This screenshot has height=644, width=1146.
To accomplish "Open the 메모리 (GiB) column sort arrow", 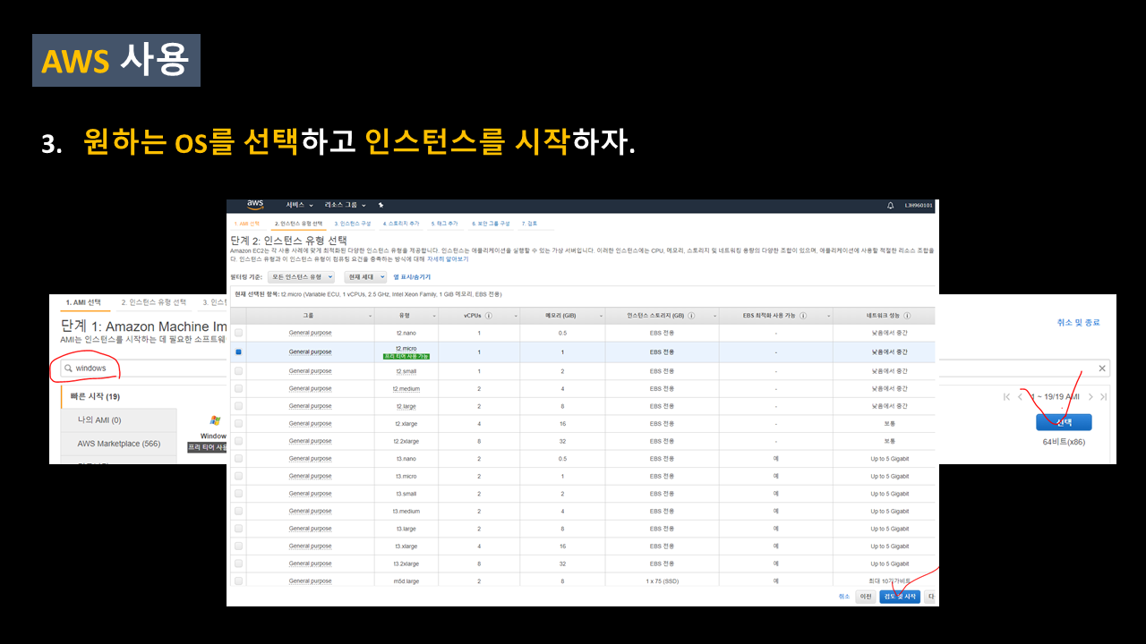I will (x=601, y=316).
